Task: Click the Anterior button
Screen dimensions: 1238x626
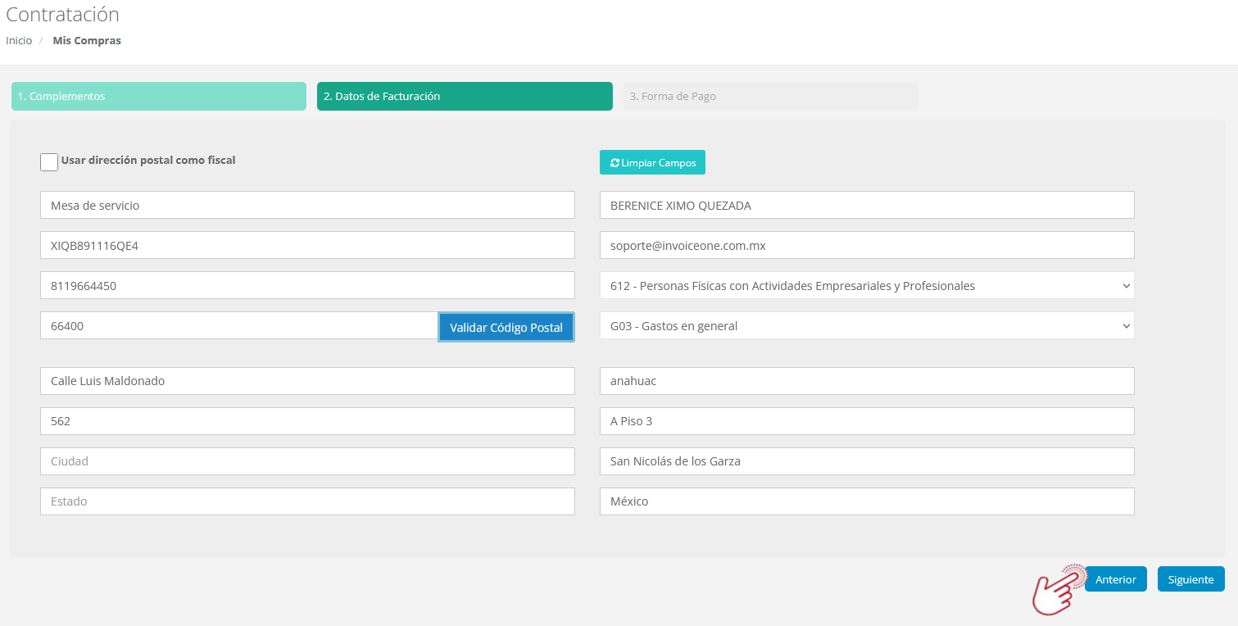Action: (x=1115, y=579)
